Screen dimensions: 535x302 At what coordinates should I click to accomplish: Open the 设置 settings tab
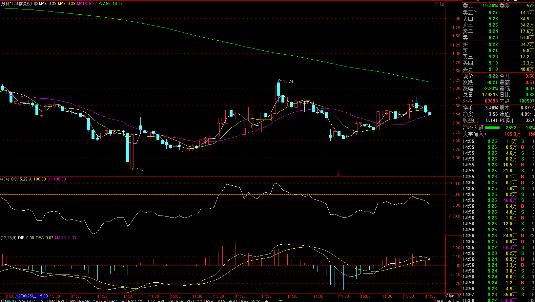click(x=279, y=301)
